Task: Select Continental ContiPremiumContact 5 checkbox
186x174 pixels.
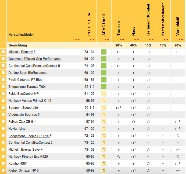Action: (3, 66)
